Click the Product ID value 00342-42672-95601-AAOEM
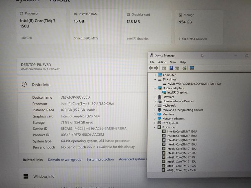This screenshot has width=251, height=188. [x=82, y=135]
